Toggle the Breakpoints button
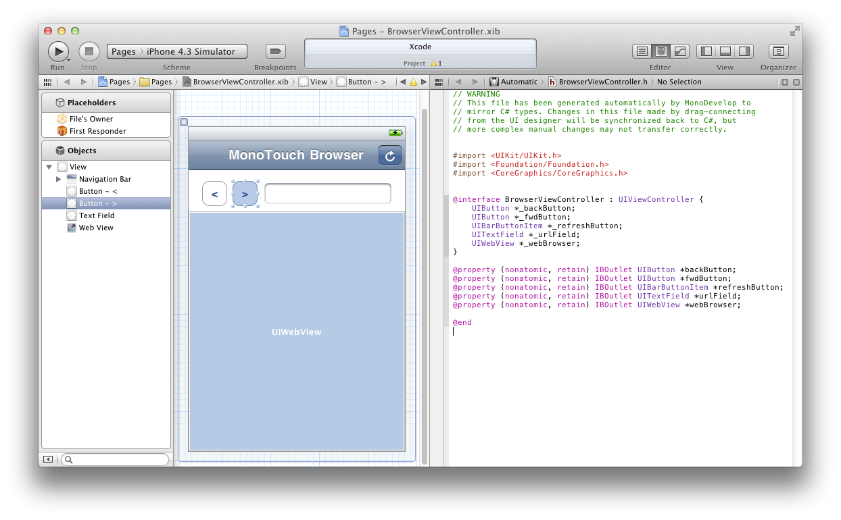Screen dimensions: 841x520 point(275,51)
